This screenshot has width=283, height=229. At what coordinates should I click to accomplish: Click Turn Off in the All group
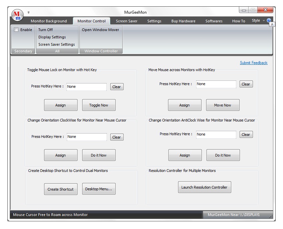[x=45, y=30]
